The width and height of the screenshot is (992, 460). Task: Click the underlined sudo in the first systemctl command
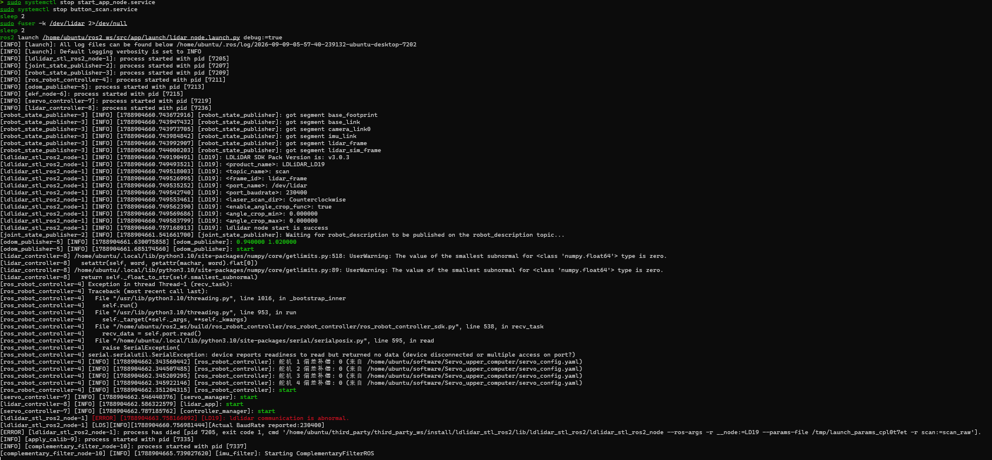pos(14,2)
